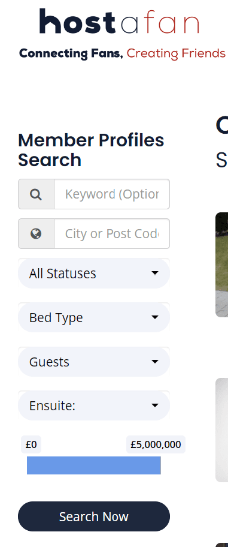
Task: Click the magnifying glass search icon
Action: click(x=36, y=194)
